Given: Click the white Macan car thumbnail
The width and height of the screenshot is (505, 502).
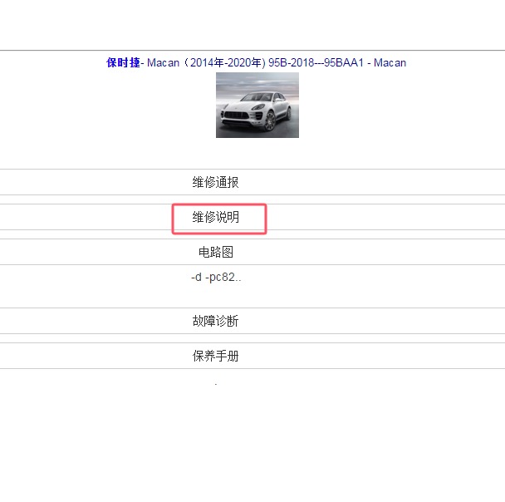Looking at the screenshot, I should pos(257,105).
